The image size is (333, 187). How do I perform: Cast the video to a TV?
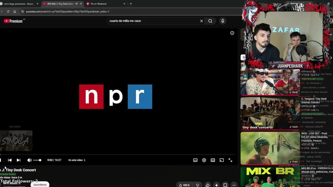tap(222, 160)
